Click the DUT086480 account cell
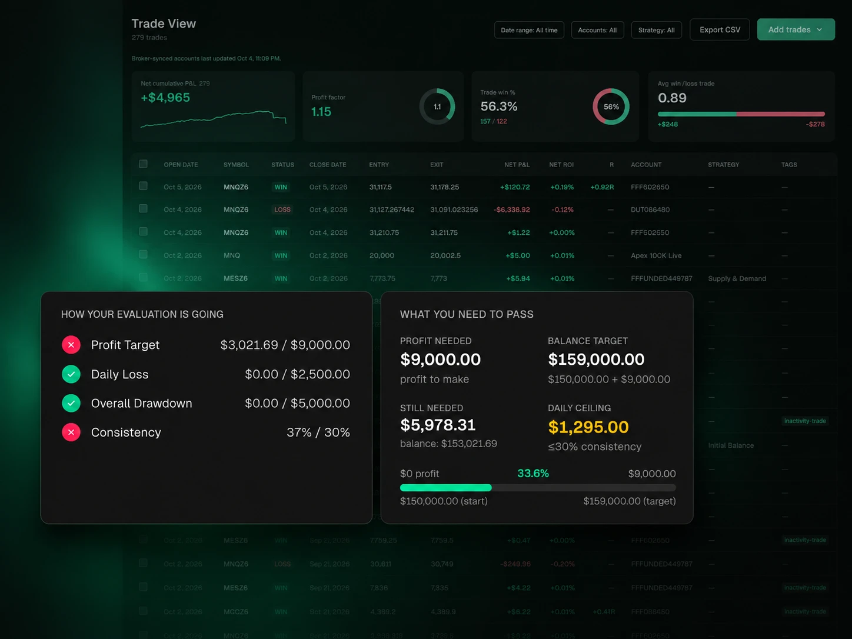 point(650,209)
